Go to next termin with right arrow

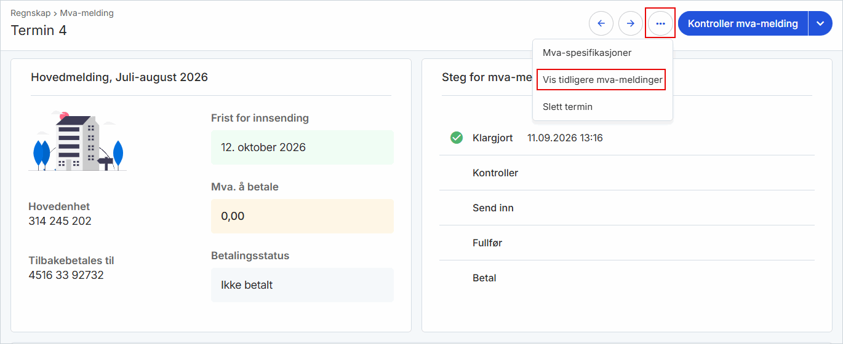[x=631, y=23]
